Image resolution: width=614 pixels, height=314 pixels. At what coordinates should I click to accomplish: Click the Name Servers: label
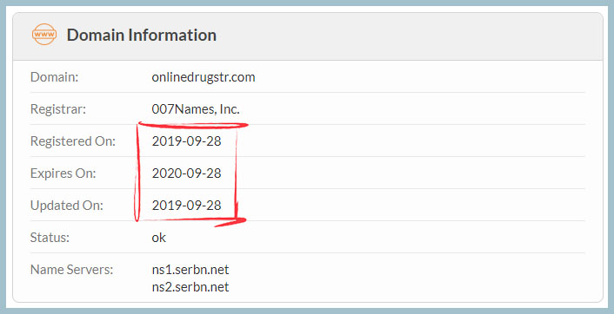tap(71, 270)
